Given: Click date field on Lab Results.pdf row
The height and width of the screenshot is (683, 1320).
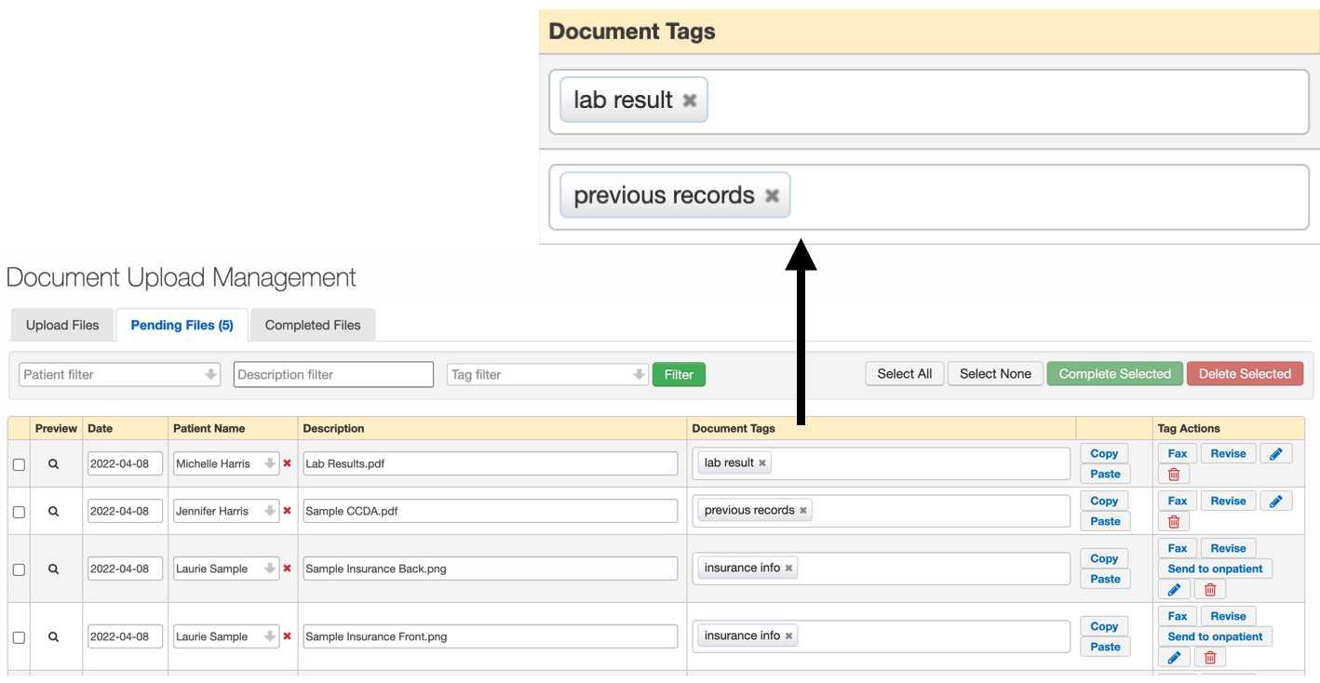Looking at the screenshot, I should [125, 463].
